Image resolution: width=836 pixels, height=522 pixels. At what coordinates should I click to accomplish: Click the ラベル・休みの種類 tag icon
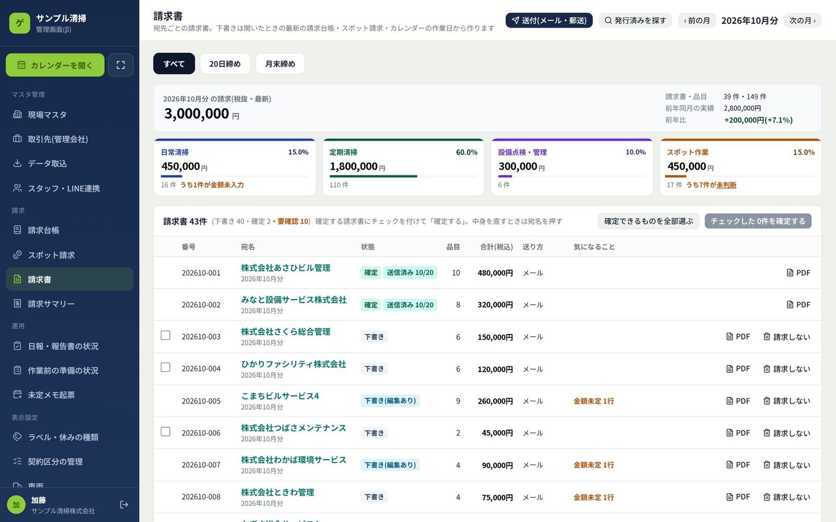[17, 437]
